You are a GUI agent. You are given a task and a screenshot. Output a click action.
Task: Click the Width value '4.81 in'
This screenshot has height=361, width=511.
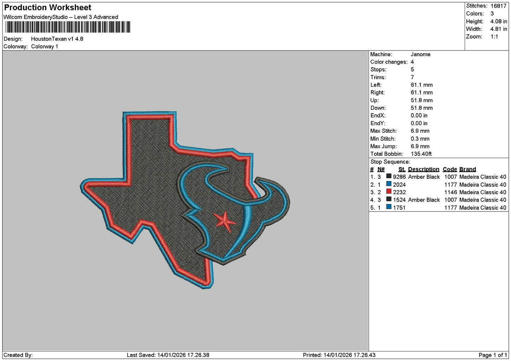(x=499, y=29)
